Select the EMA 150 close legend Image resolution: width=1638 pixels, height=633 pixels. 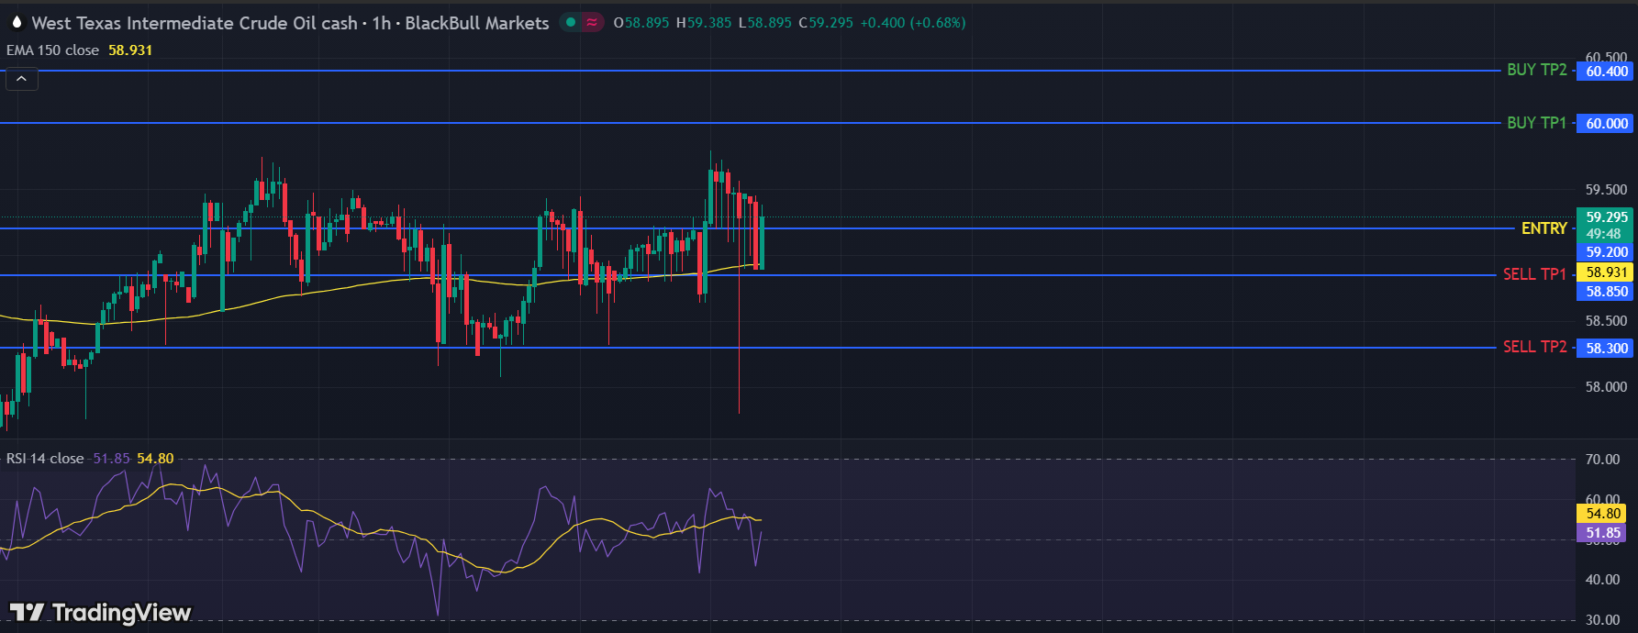[53, 50]
